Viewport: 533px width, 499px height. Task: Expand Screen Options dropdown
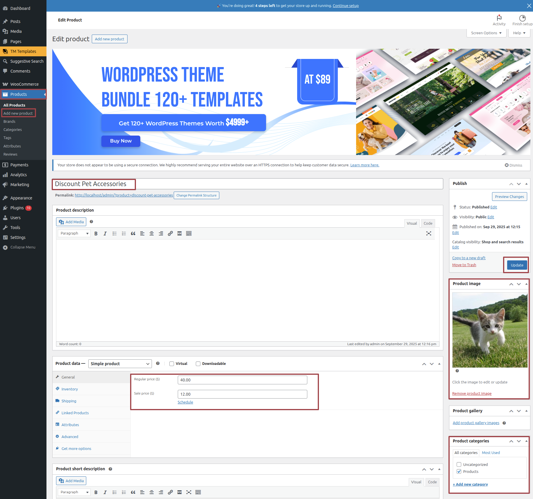pos(486,33)
